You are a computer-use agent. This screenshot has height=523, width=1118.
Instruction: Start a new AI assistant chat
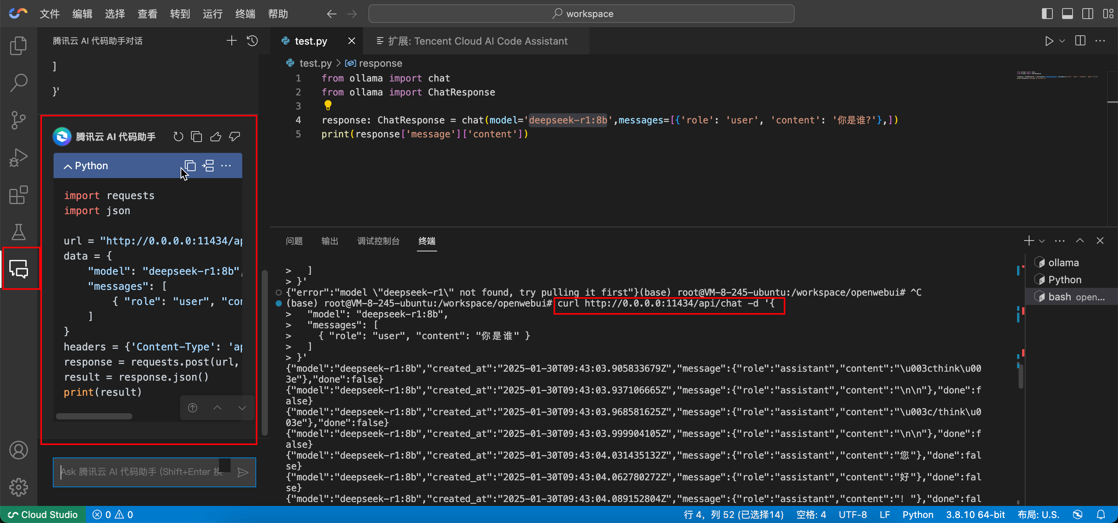point(231,41)
